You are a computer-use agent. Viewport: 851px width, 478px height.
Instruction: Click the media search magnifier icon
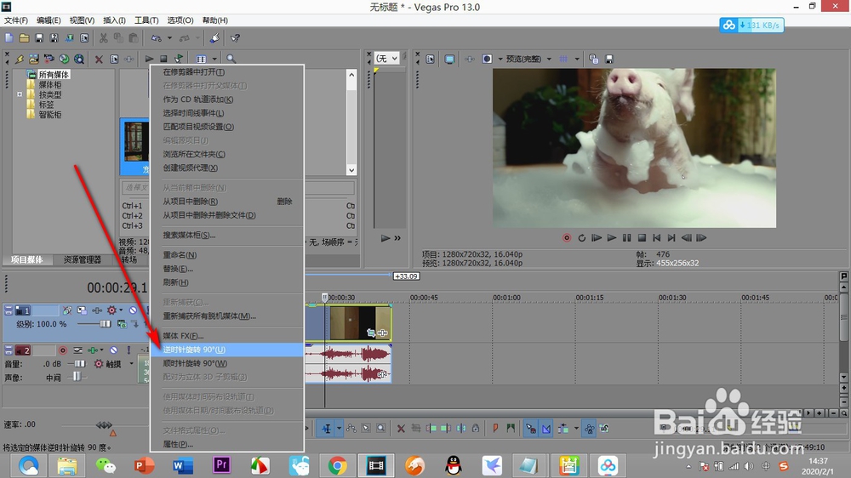tap(231, 59)
